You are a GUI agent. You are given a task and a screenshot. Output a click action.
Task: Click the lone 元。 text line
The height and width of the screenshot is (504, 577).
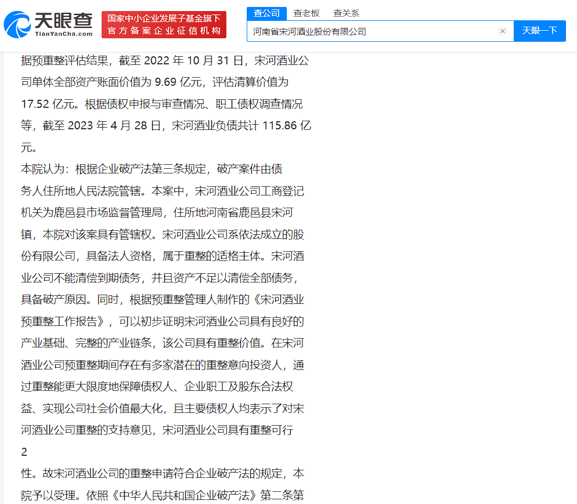(x=29, y=148)
